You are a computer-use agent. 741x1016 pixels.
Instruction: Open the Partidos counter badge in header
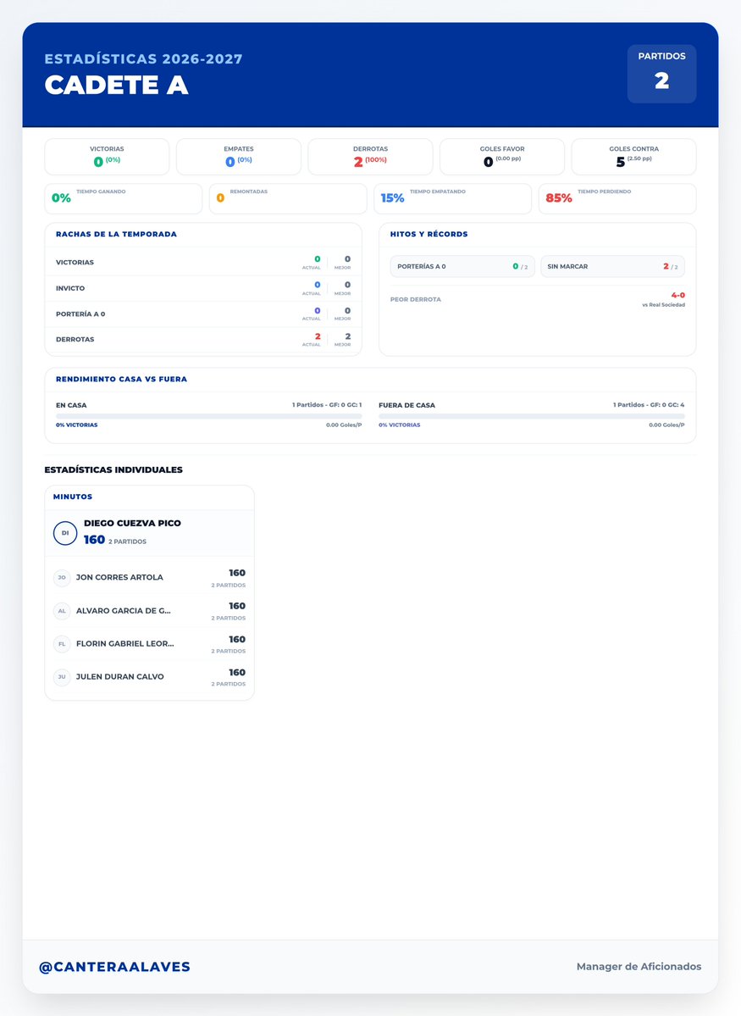tap(661, 74)
